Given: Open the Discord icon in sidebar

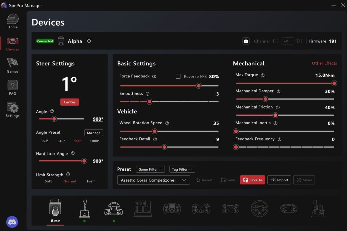Looking at the screenshot, I should [12, 222].
